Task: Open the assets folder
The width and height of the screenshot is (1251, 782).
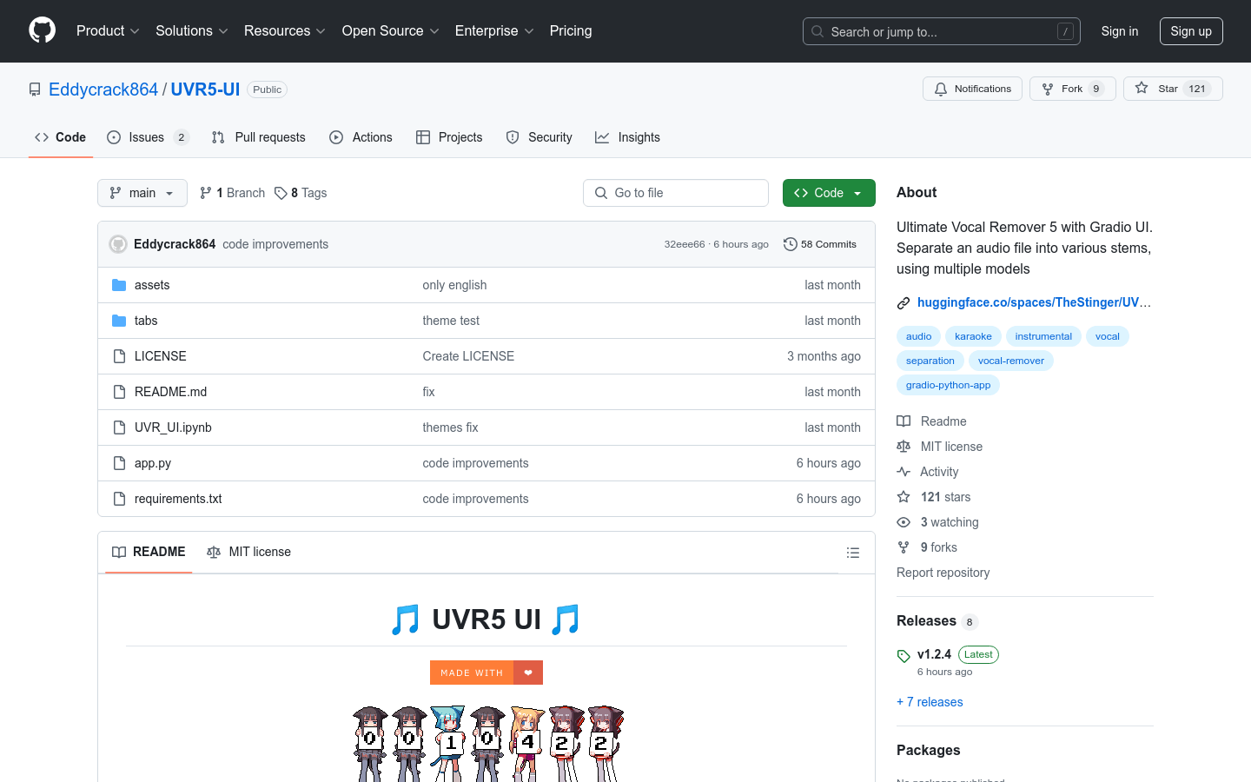Action: (x=152, y=285)
